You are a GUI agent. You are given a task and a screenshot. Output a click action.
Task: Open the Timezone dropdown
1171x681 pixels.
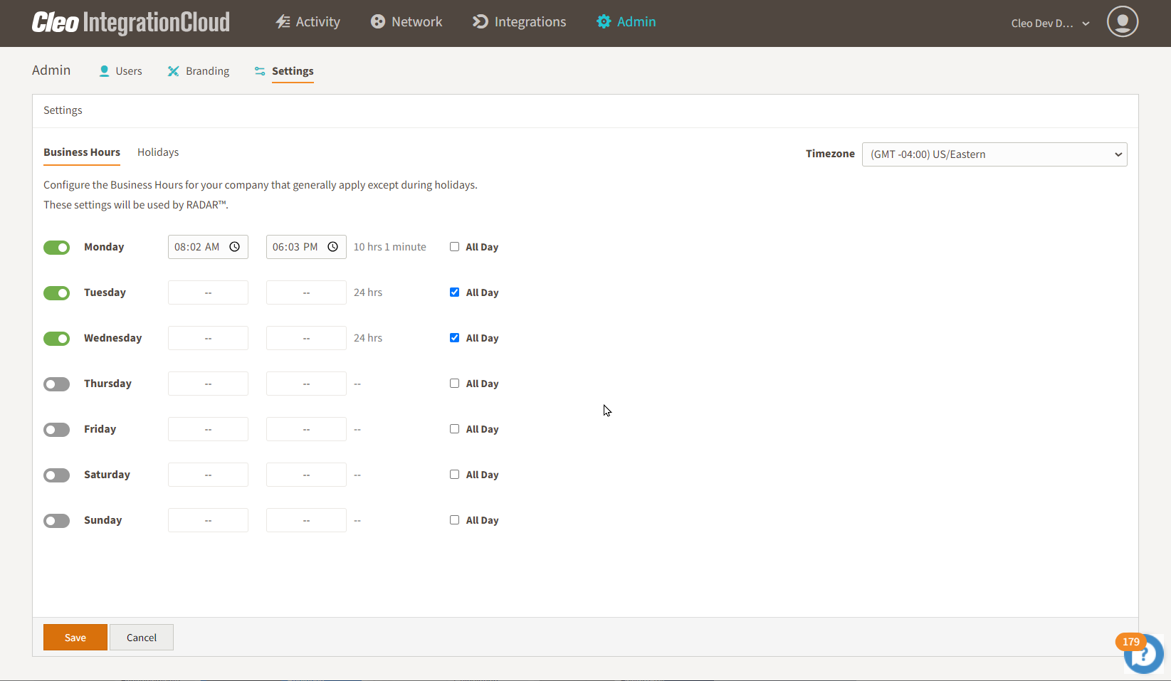tap(994, 154)
